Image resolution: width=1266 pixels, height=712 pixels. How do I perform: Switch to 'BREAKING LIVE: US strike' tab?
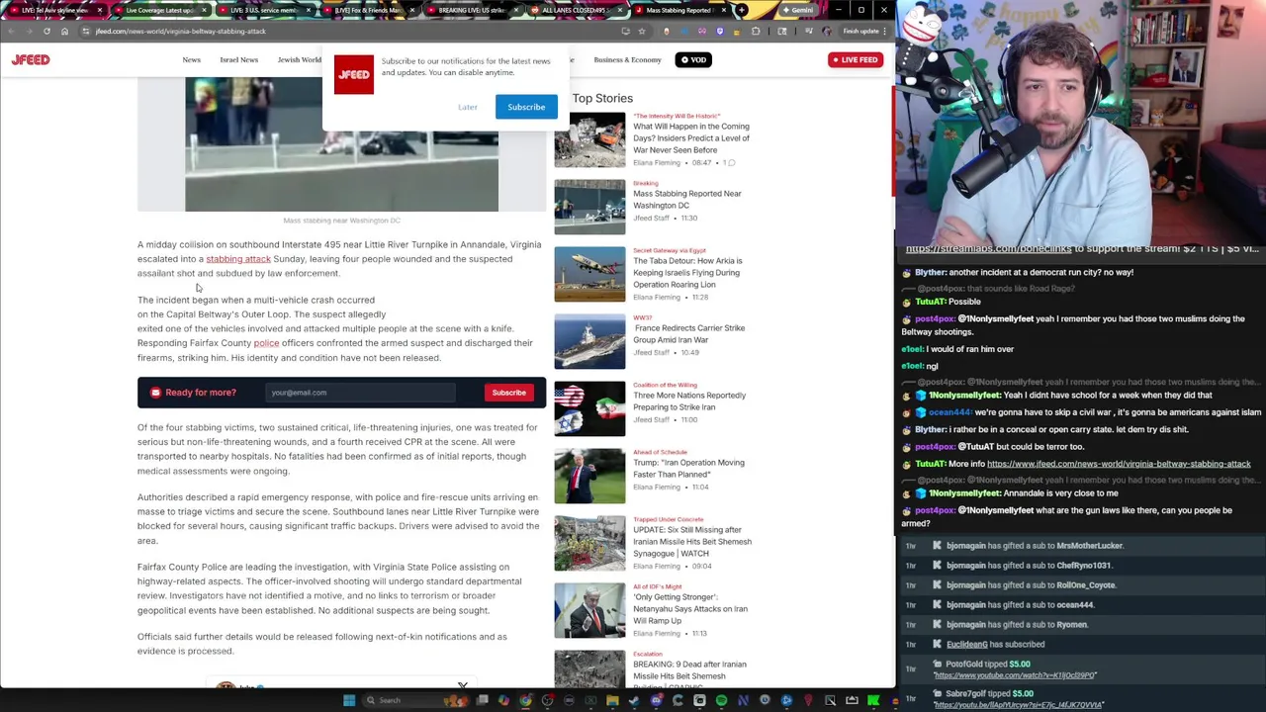coord(472,10)
